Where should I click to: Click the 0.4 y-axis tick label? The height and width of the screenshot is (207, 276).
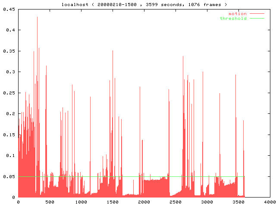(x=10, y=30)
